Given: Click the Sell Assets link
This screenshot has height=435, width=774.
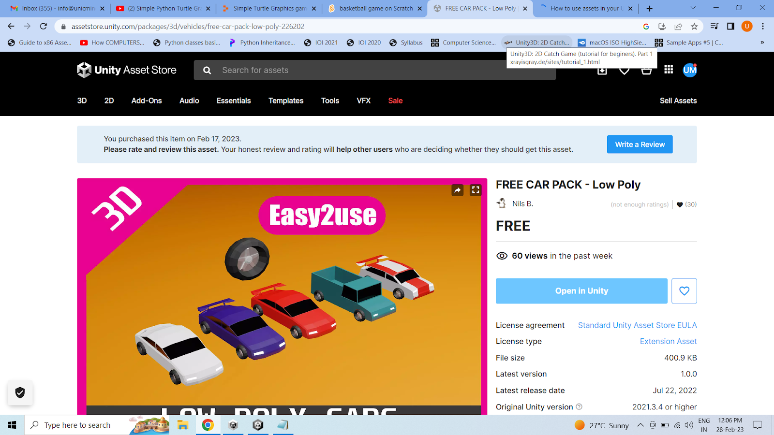Looking at the screenshot, I should point(678,101).
